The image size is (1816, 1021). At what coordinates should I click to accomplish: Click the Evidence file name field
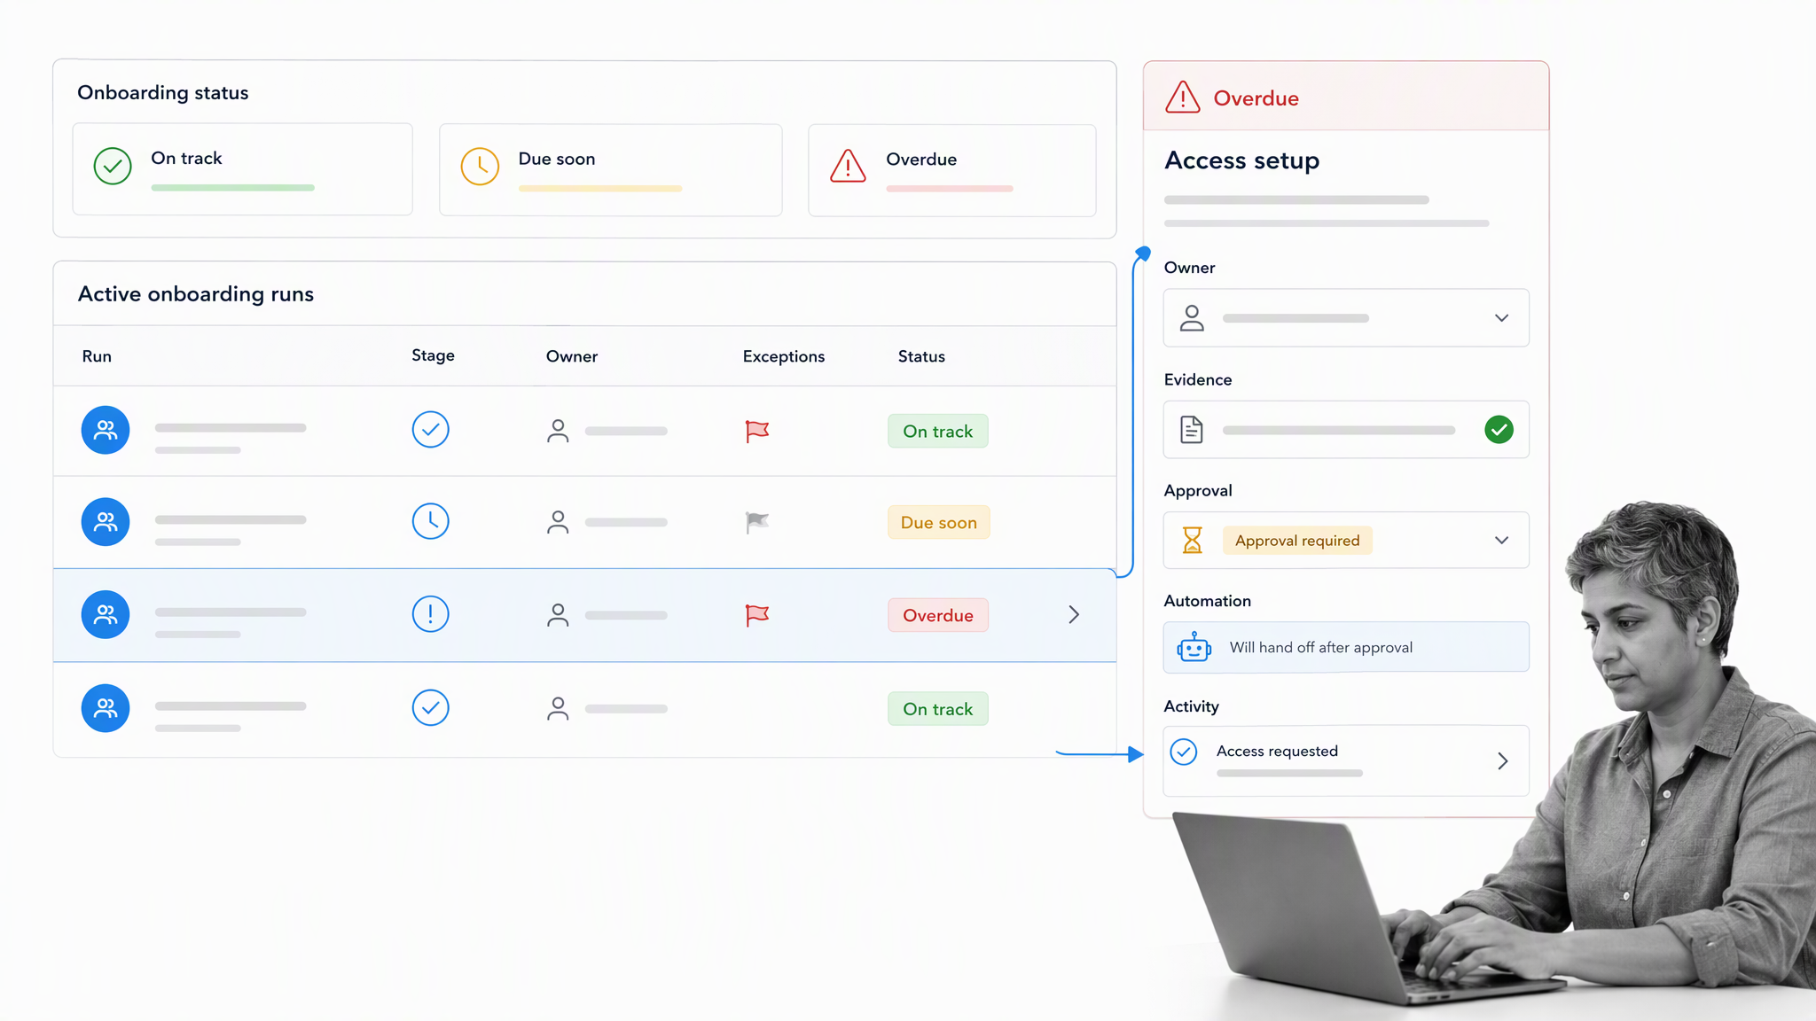coord(1346,430)
